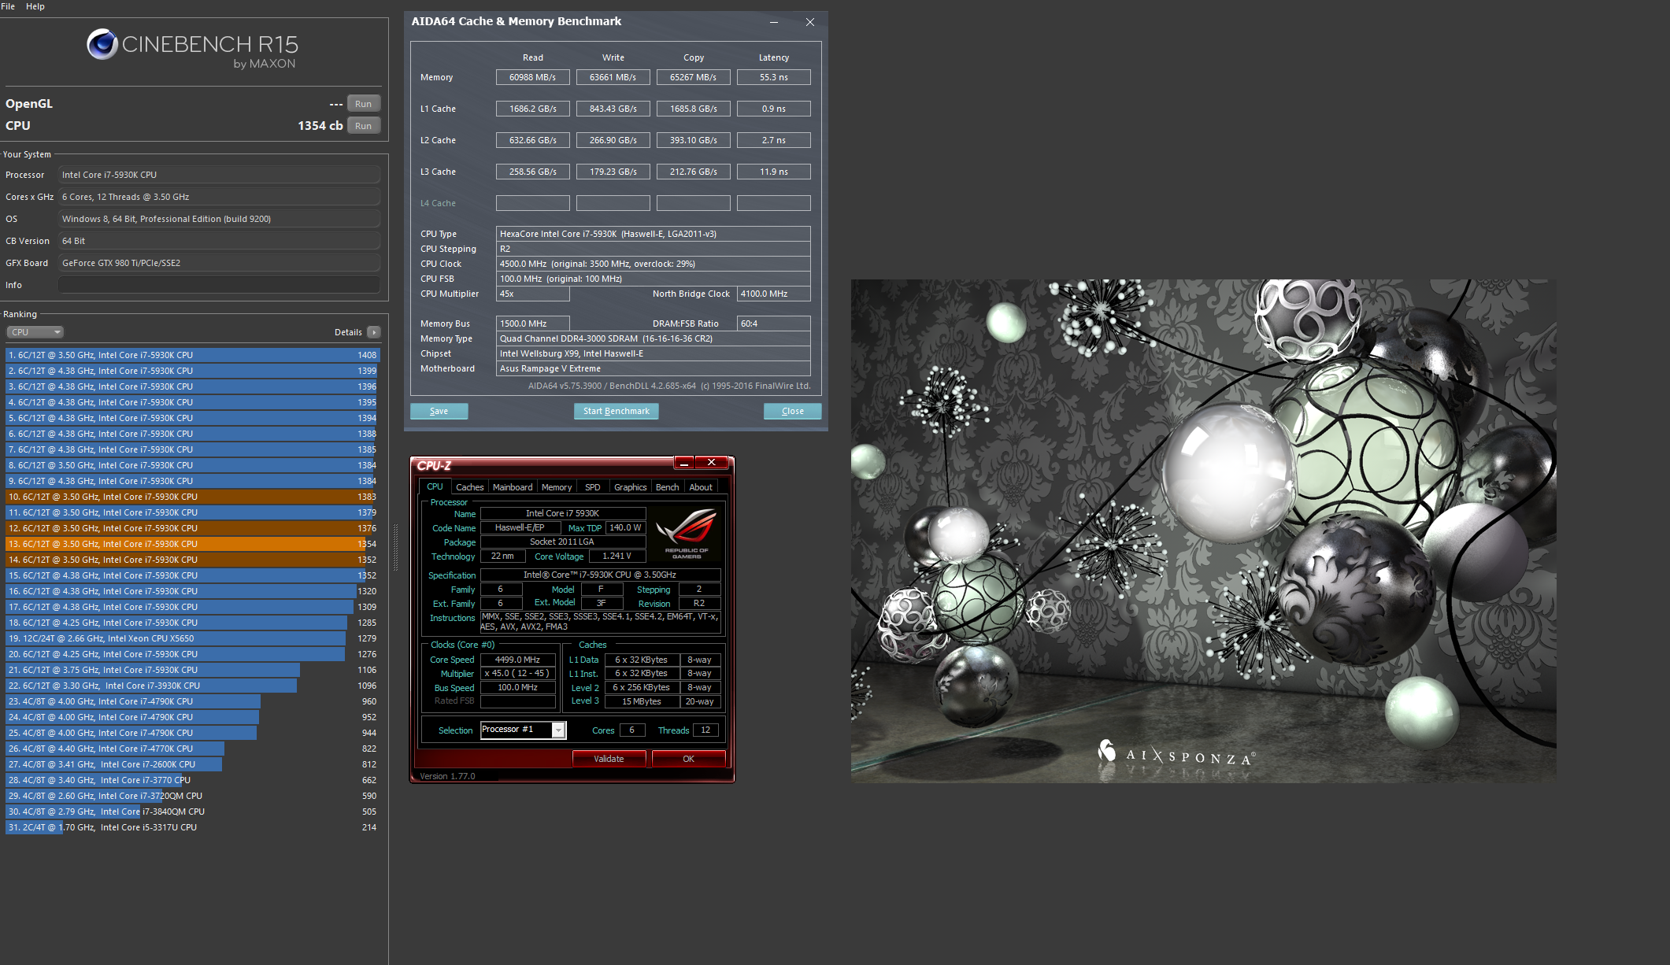
Task: Switch to the SPD tab in CPU-Z
Action: 593,487
